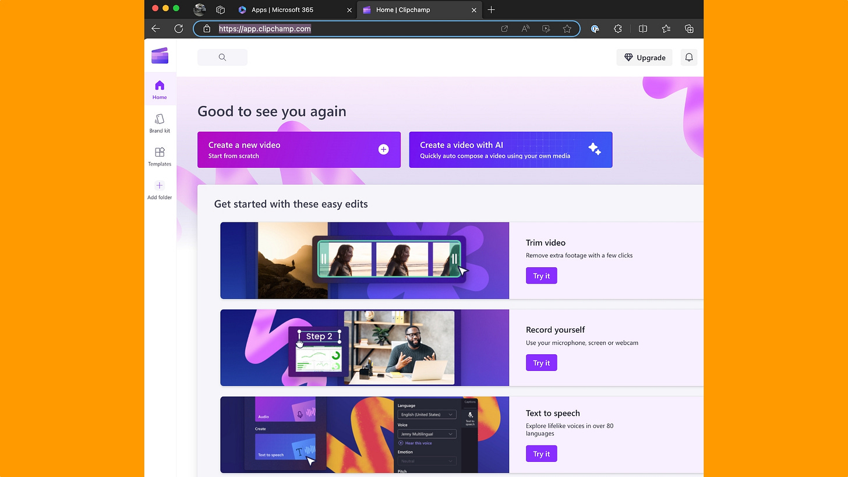
Task: Close the Home | Clipchamp tab
Action: pyautogui.click(x=474, y=10)
